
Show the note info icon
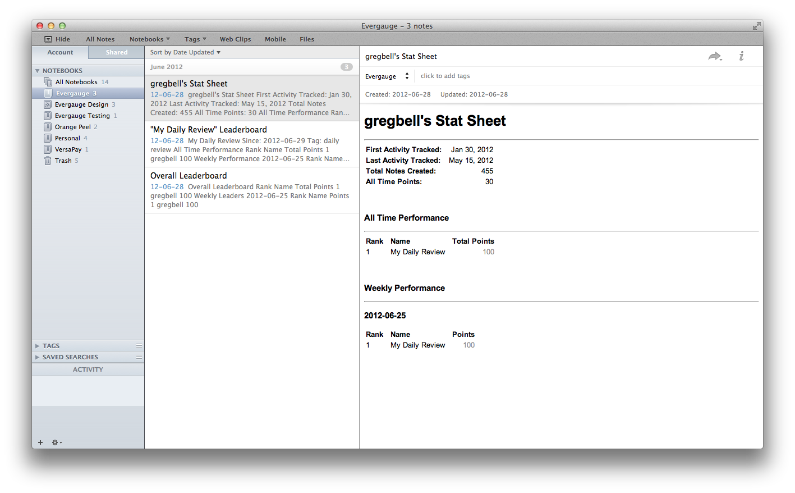coord(741,56)
